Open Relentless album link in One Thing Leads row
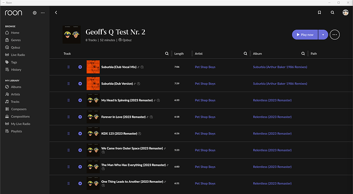The image size is (353, 194). 272,183
